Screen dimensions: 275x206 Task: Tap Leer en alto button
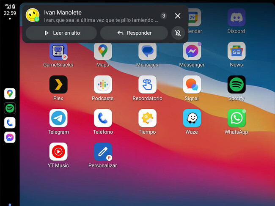tap(61, 33)
